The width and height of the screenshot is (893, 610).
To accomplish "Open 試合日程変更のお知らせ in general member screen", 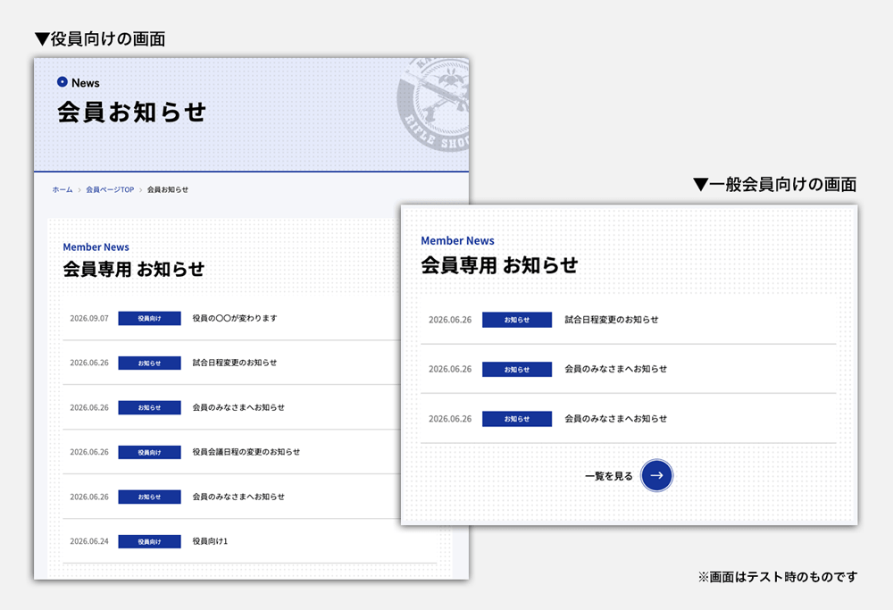I will coord(611,320).
